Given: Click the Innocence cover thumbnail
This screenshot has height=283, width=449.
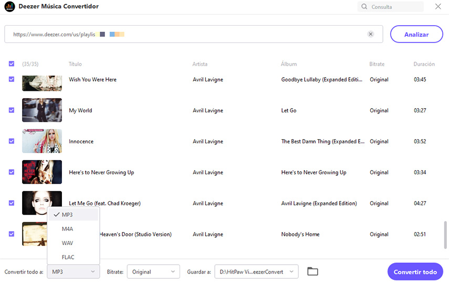Looking at the screenshot, I should coord(42,141).
